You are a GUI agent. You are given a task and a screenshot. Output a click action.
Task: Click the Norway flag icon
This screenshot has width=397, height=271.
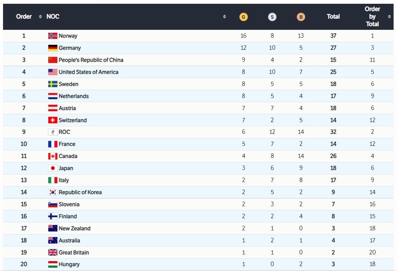click(x=52, y=36)
